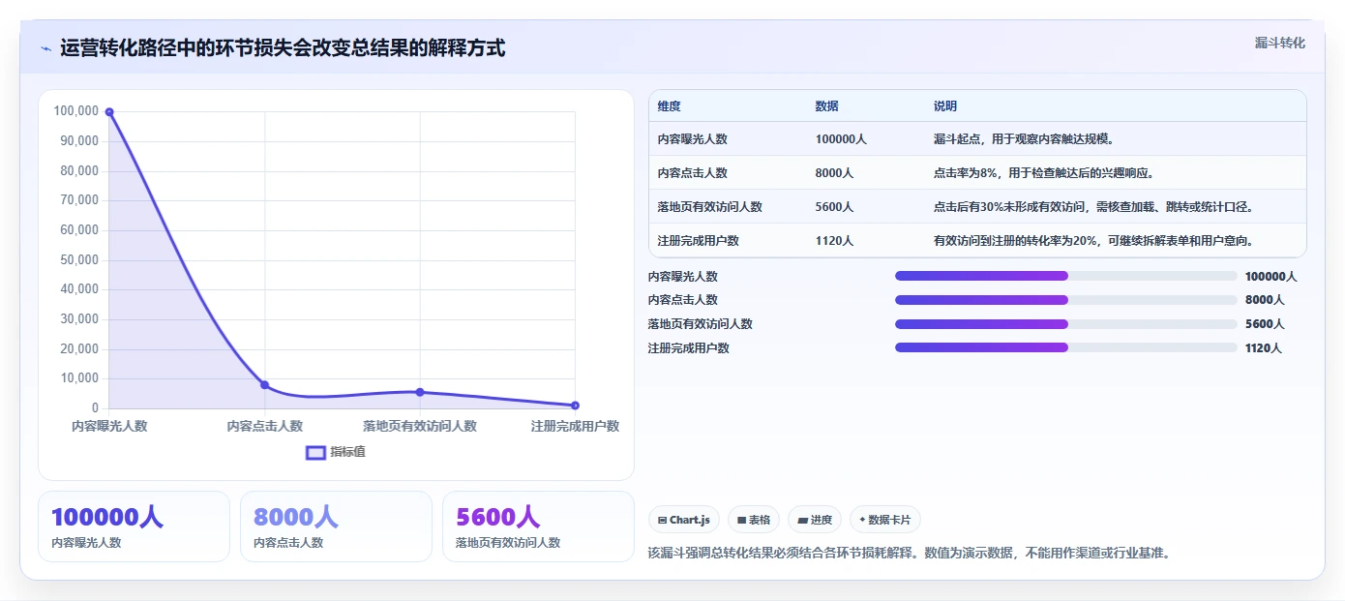This screenshot has height=601, width=1345.
Task: Click the 100,000 y-axis tick label
Action: pos(76,111)
